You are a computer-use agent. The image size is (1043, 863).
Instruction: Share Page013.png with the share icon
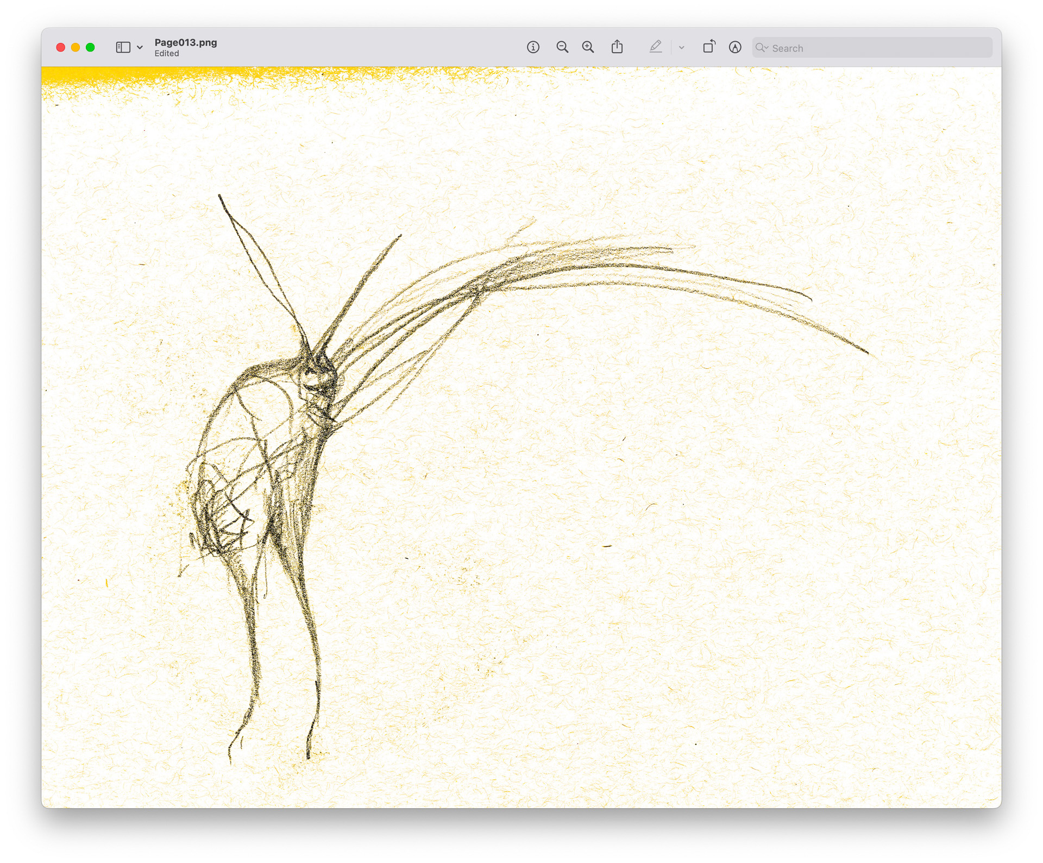(617, 47)
